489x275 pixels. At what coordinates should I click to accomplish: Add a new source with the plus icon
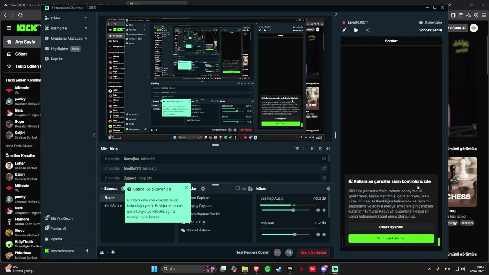(203, 189)
